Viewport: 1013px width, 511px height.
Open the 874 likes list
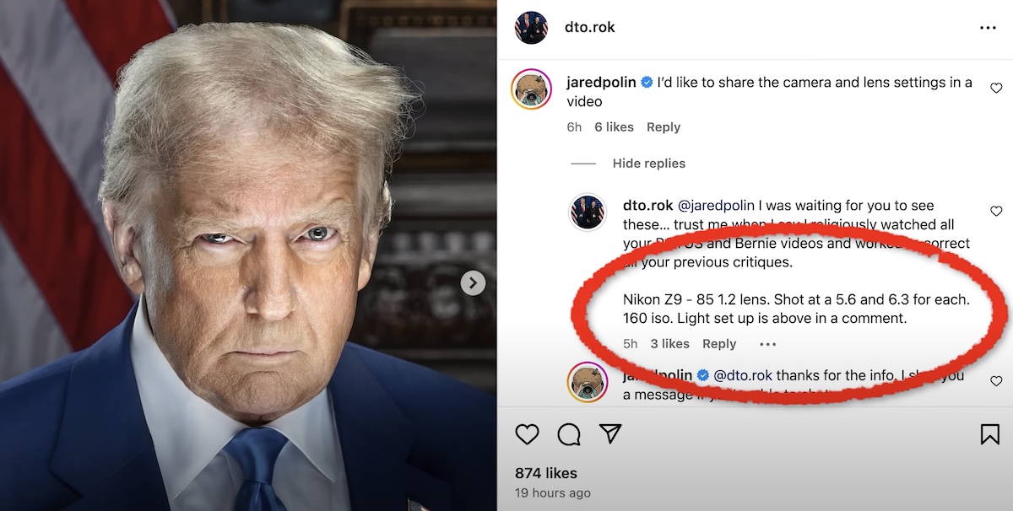tap(544, 473)
